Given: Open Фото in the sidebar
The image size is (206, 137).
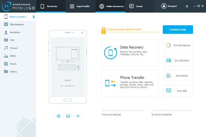Looking at the screenshot, I should 18,56.
